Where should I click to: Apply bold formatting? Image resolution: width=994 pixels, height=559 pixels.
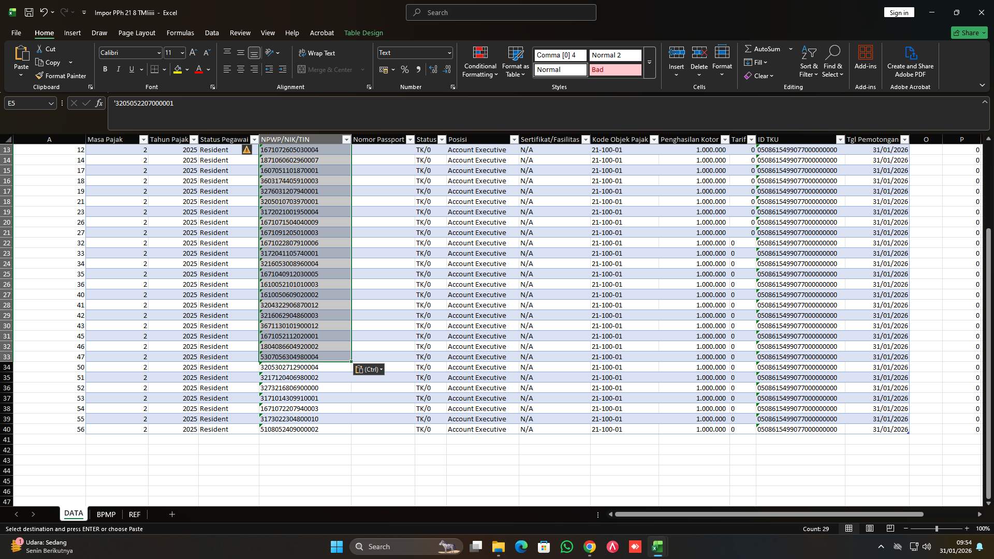point(105,69)
